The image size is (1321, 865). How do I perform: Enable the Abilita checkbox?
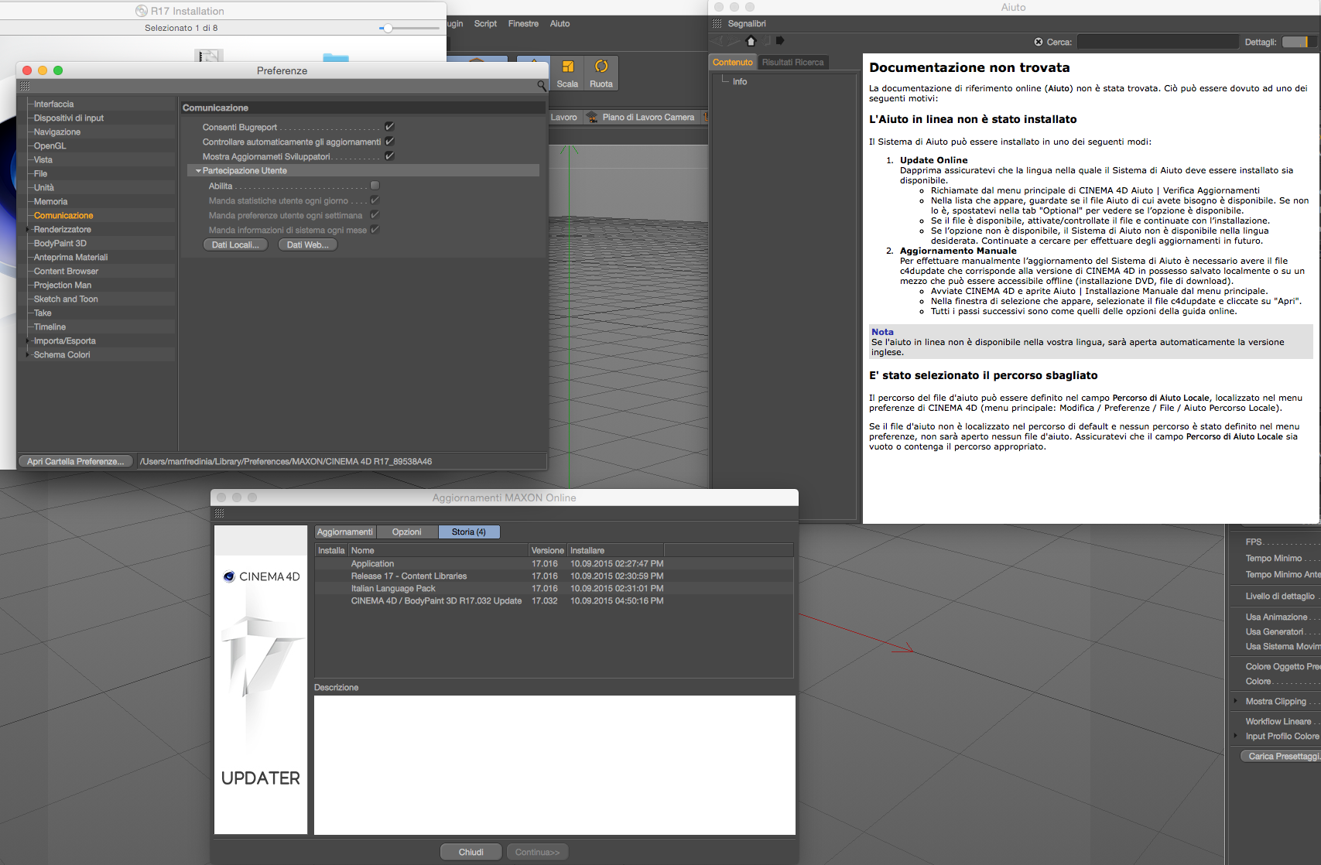tap(375, 185)
